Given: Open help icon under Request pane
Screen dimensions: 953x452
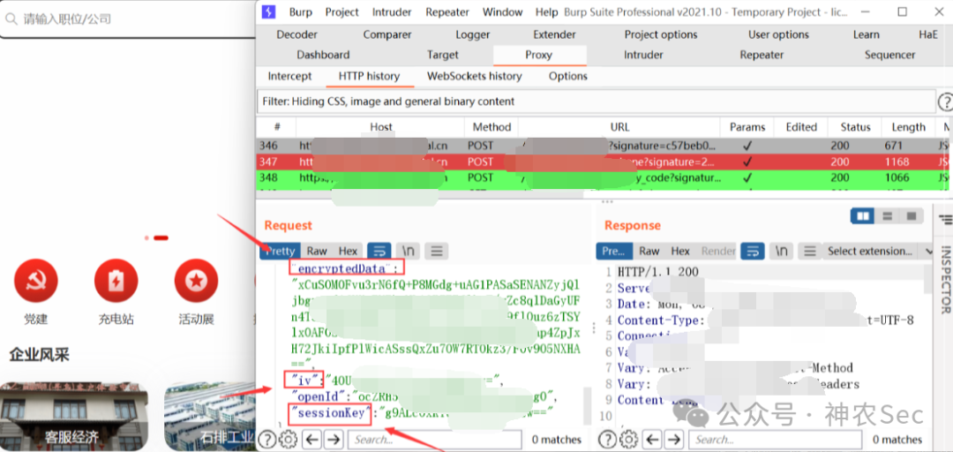Looking at the screenshot, I should 267,439.
